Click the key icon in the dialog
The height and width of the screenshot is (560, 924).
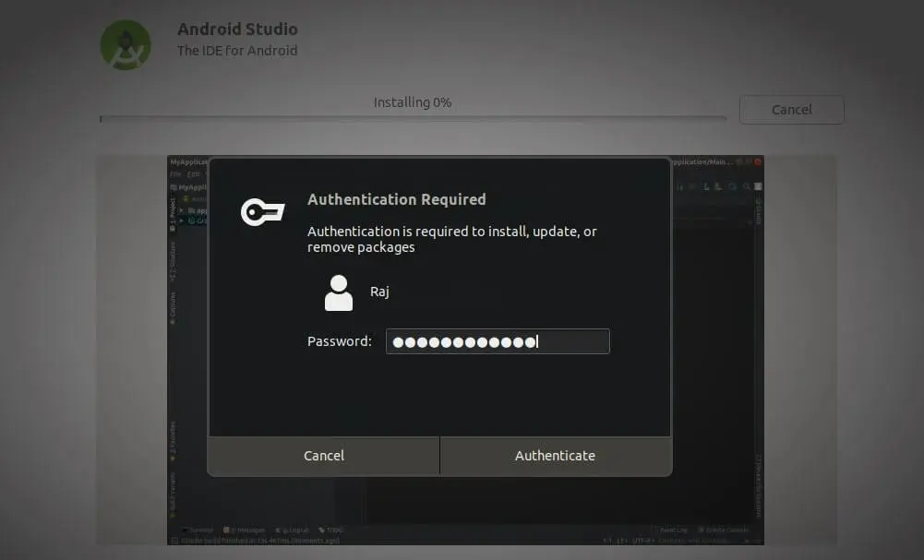click(263, 212)
